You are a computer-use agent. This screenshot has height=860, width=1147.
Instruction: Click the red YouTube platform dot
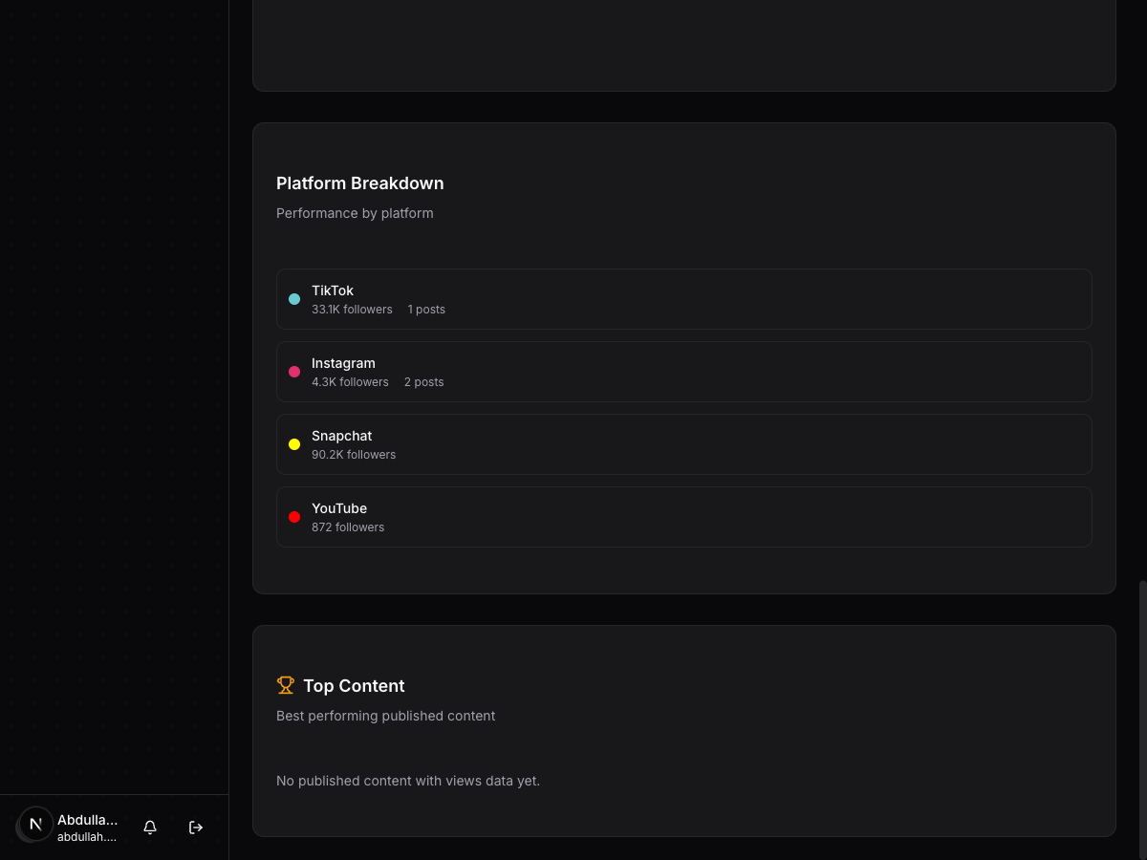(x=294, y=516)
